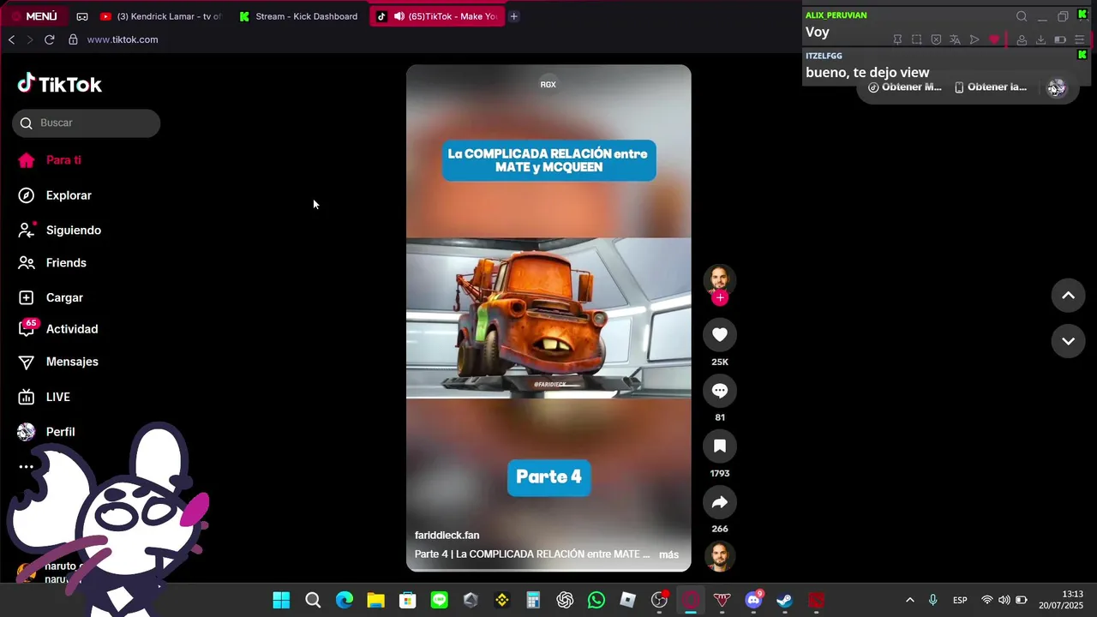The height and width of the screenshot is (617, 1097).
Task: Open WhatsApp from taskbar
Action: 596,600
